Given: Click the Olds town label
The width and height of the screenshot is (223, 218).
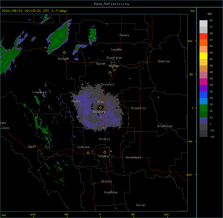Looking at the screenshot, I should (100, 102).
